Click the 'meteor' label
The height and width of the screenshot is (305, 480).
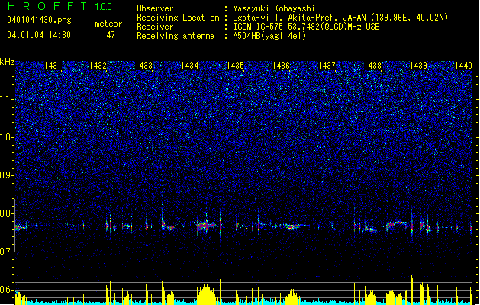tap(108, 24)
